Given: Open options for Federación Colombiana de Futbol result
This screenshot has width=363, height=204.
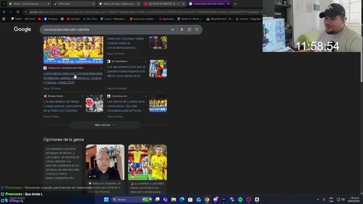Looking at the screenshot, I should point(102,68).
